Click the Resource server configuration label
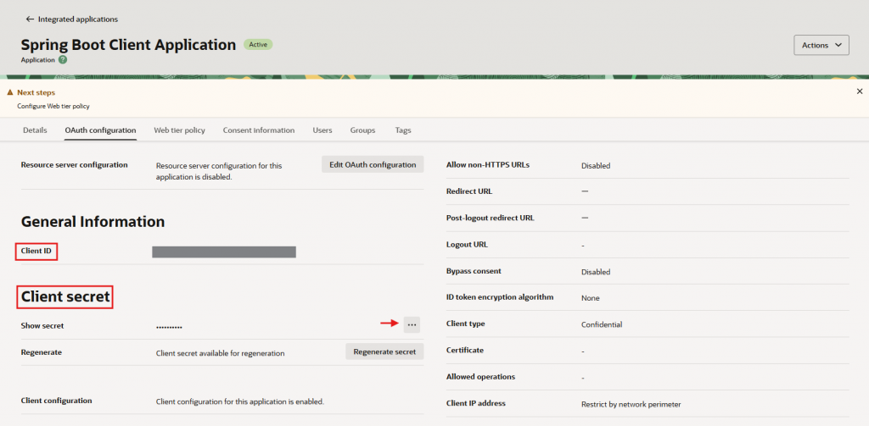This screenshot has width=869, height=426. pos(75,164)
